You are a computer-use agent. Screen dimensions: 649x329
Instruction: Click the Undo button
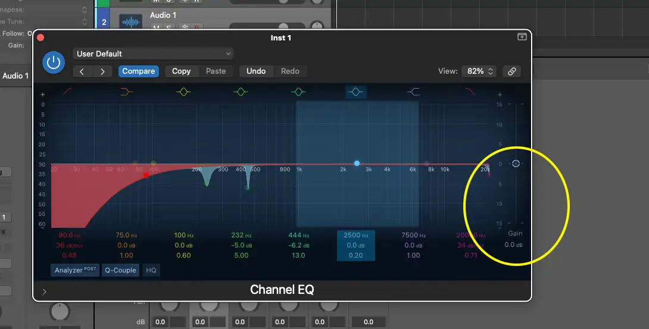point(256,71)
